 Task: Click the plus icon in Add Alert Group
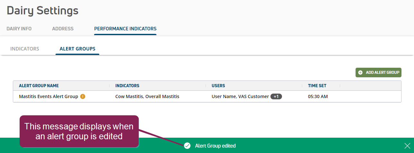tap(360, 73)
